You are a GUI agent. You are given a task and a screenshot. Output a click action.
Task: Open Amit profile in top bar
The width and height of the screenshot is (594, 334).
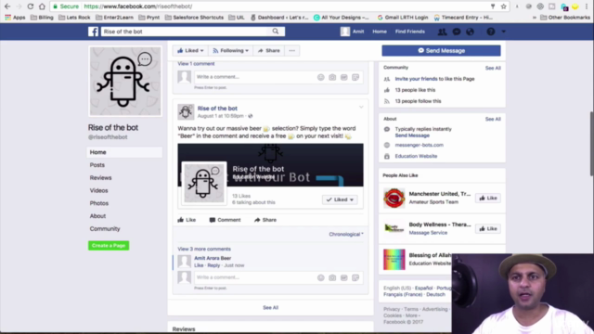353,32
